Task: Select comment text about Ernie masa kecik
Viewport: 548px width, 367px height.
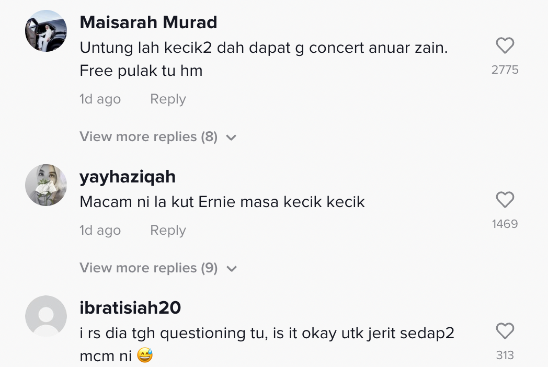Action: [222, 202]
